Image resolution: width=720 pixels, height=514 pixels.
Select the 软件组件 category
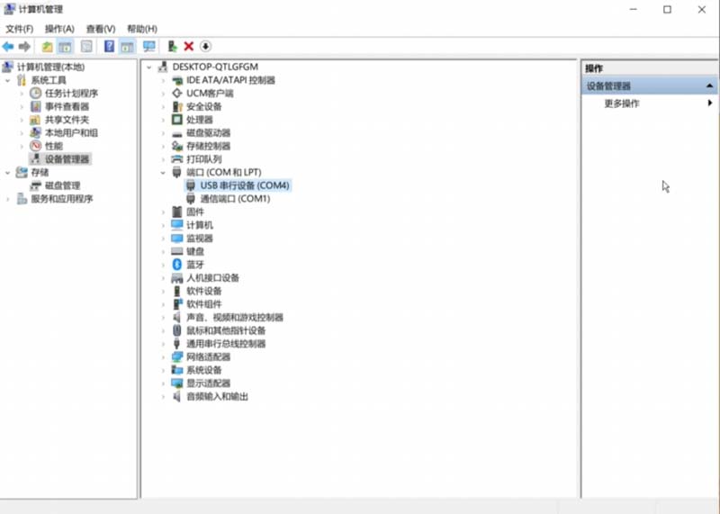(x=204, y=304)
